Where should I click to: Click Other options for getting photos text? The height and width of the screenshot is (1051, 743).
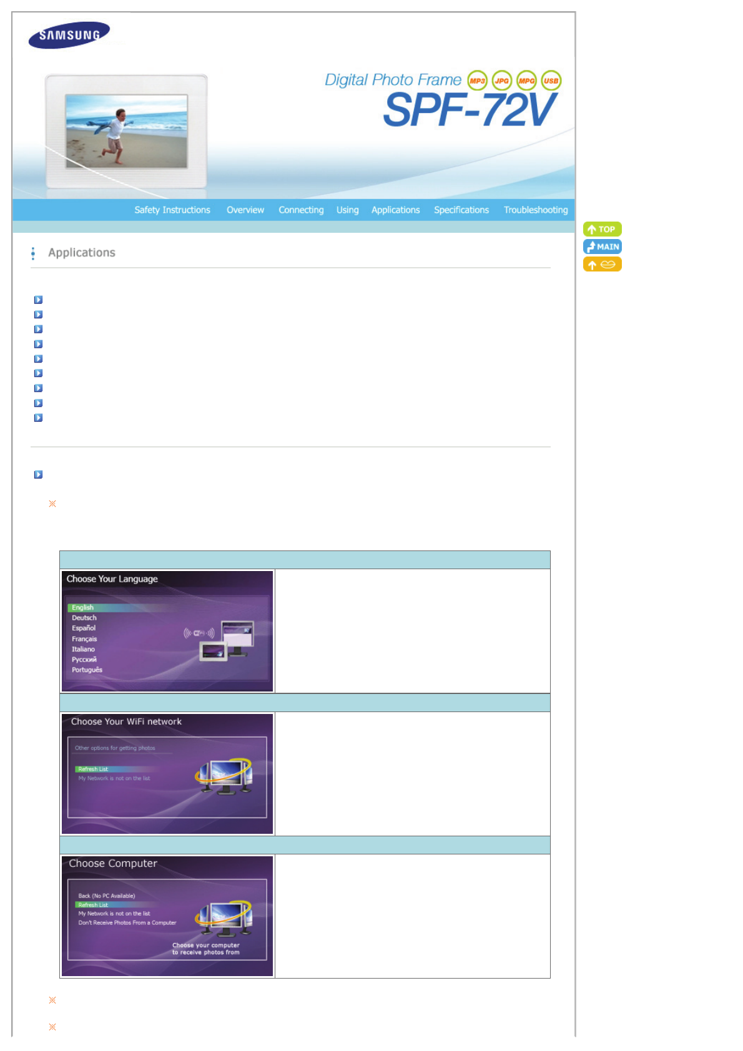pyautogui.click(x=115, y=748)
